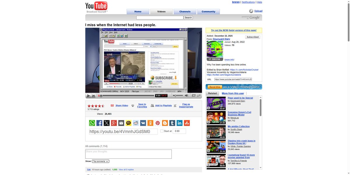Open the Top comments sort dropdown
Image resolution: width=350 pixels, height=175 pixels.
coord(101,161)
